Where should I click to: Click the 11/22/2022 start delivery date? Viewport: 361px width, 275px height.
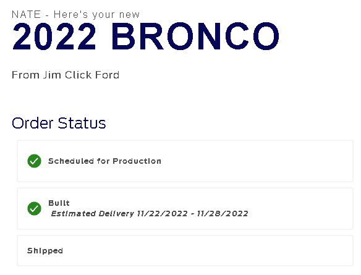(x=163, y=214)
